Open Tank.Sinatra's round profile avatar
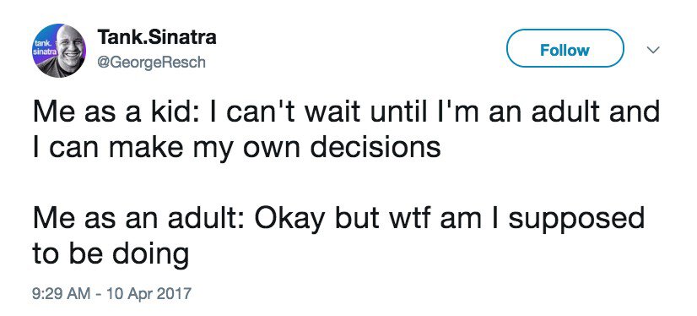The height and width of the screenshot is (316, 697). [x=59, y=51]
